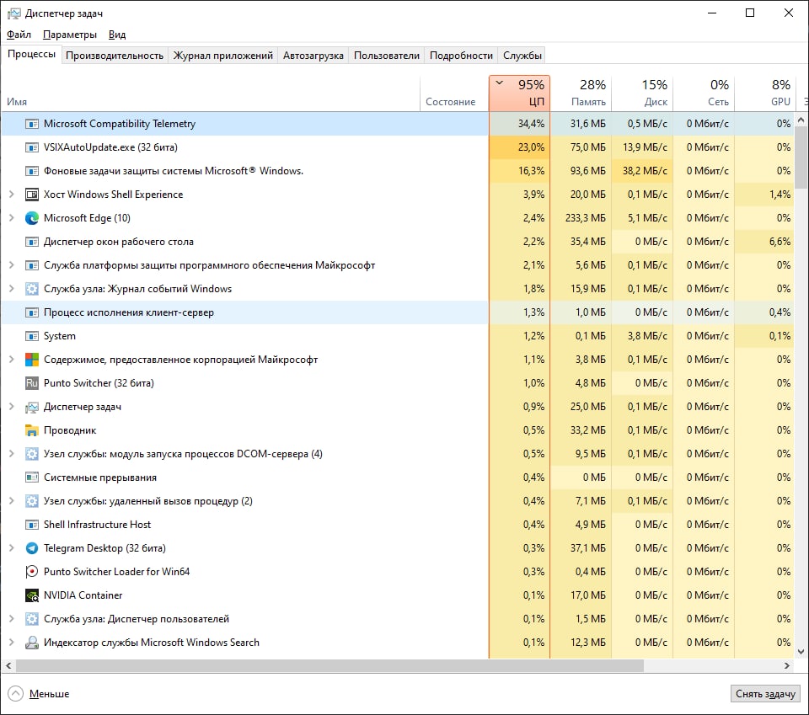Click the vertical scrollbar thumb
The image size is (809, 715).
801,157
